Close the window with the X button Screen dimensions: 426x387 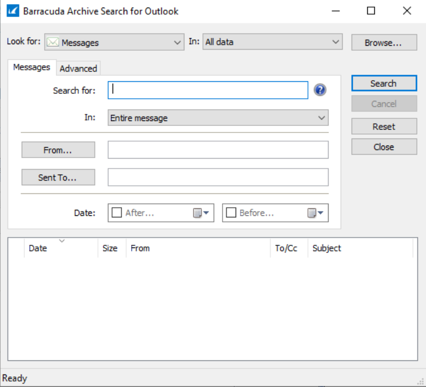tap(407, 11)
